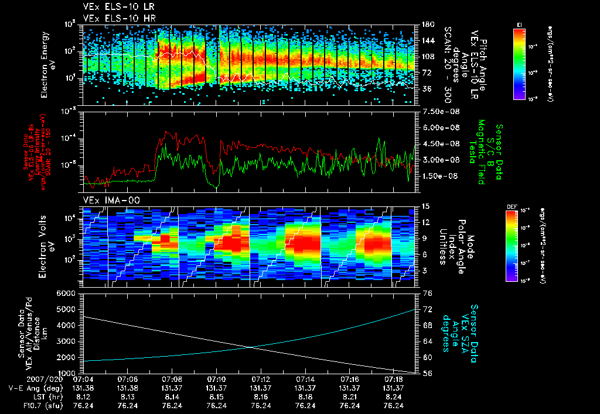Viewport: 600px width, 414px height.
Task: Click the 3.00e-08 magnetic field tick
Action: [x=441, y=160]
